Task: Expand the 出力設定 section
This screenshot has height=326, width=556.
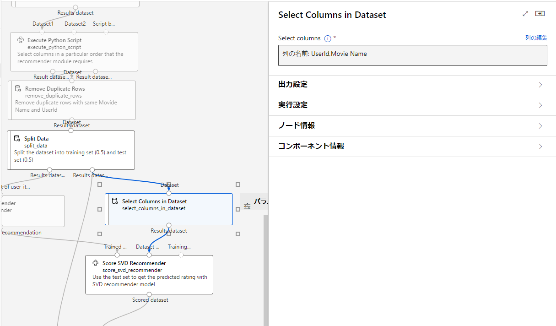Action: coord(412,85)
